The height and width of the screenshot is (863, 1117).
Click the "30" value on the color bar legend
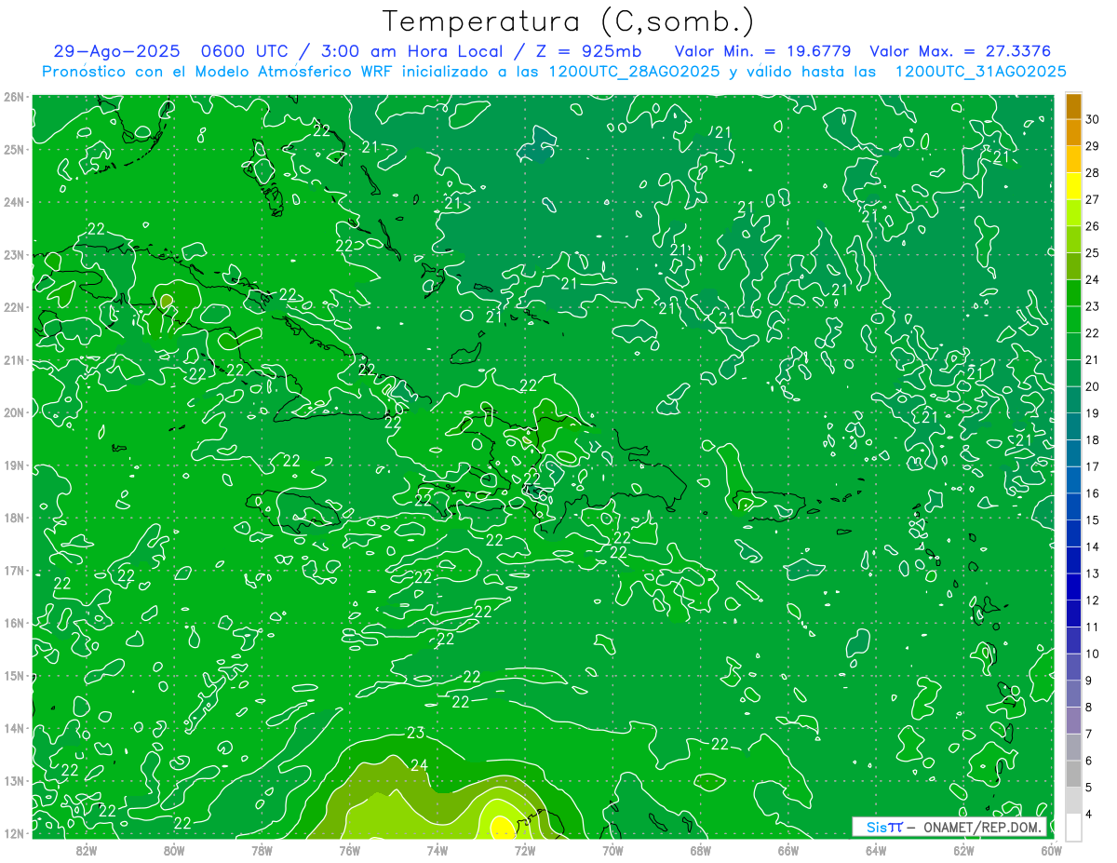tap(1093, 119)
